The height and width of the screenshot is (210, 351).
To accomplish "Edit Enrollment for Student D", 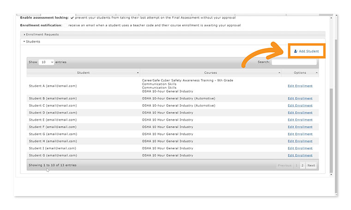I will [x=300, y=113].
